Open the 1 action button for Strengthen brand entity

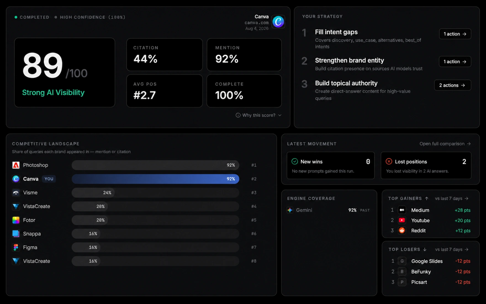click(455, 62)
